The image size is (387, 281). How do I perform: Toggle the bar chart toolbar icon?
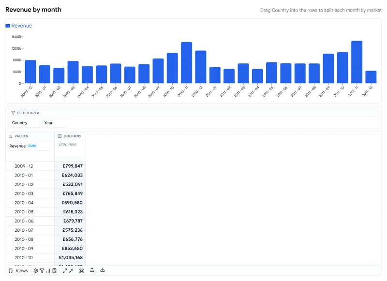[48, 271]
